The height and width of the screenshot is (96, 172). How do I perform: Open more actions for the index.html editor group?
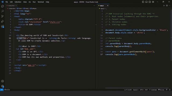pos(94,6)
